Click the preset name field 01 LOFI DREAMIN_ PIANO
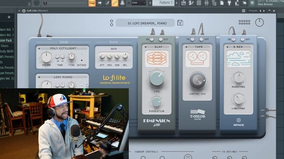 click(x=145, y=23)
